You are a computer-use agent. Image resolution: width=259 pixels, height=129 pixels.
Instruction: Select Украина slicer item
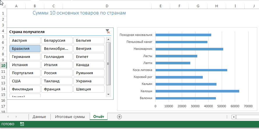[89, 81]
